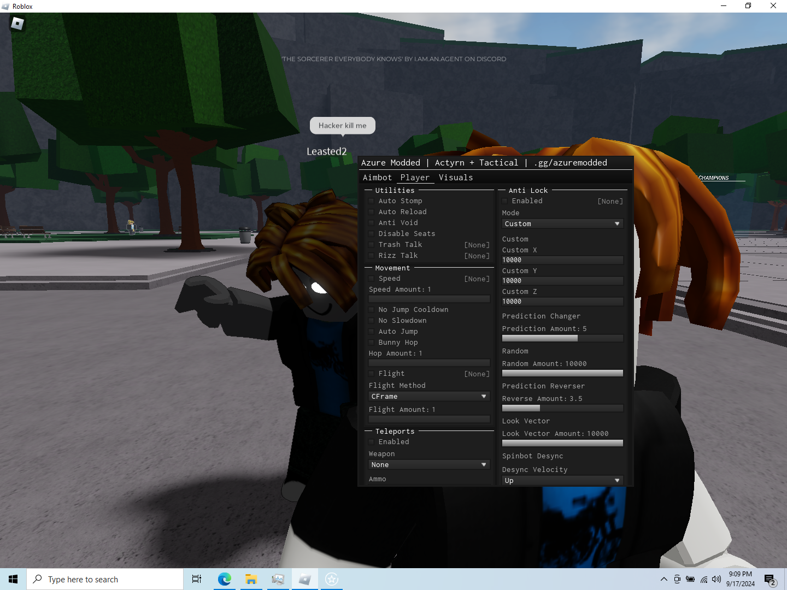The height and width of the screenshot is (590, 787).
Task: Adjust Look Vector Amount slider
Action: (562, 443)
